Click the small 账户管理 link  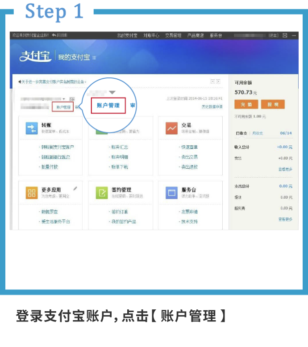point(63,107)
